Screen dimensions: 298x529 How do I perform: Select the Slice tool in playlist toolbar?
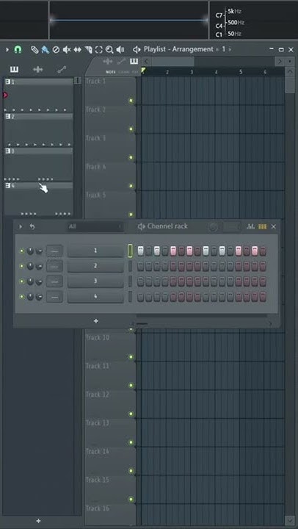[88, 50]
